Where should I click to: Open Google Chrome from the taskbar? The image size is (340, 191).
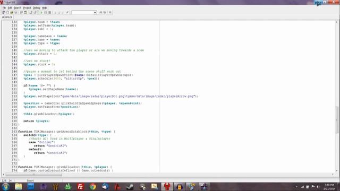pos(93,186)
